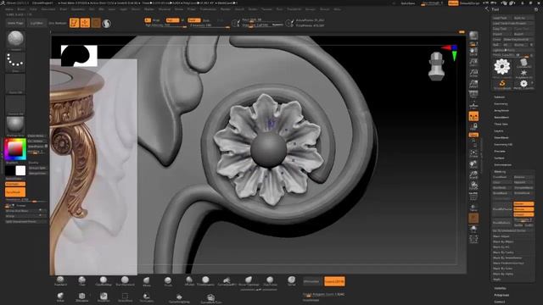The height and width of the screenshot is (305, 543).
Task: Adjust the Rgb Intensity slider
Action: pos(165,25)
